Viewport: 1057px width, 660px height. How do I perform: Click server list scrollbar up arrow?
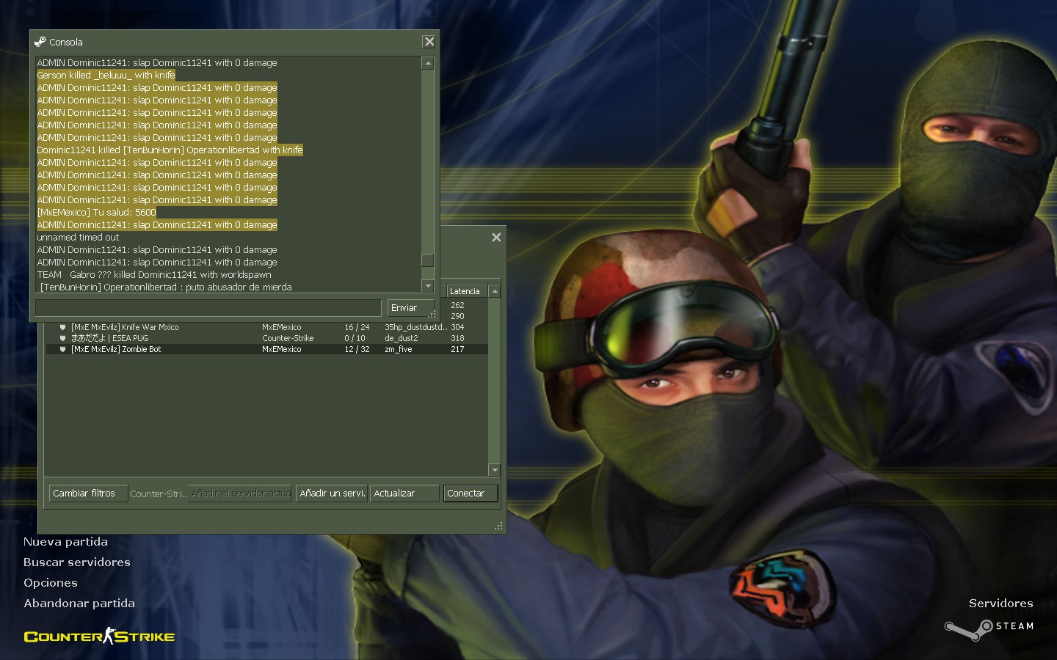pos(495,291)
